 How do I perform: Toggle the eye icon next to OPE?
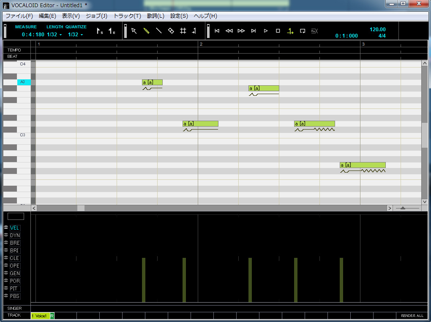pyautogui.click(x=6, y=265)
